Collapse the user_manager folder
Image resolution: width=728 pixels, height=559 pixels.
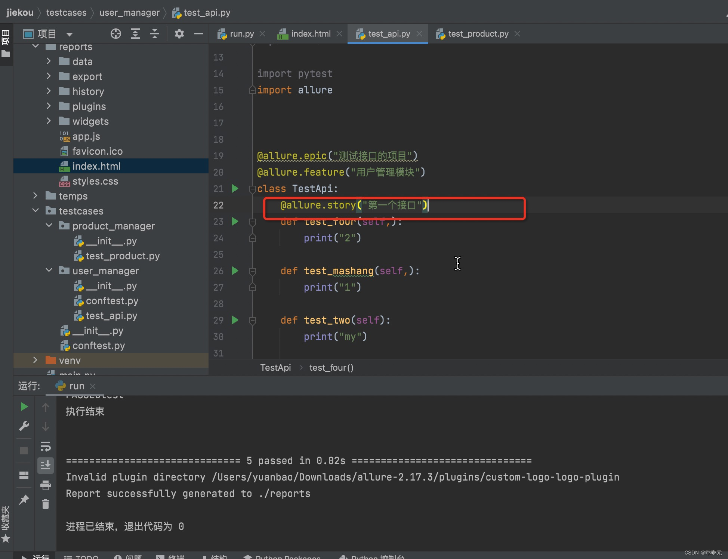tap(49, 271)
